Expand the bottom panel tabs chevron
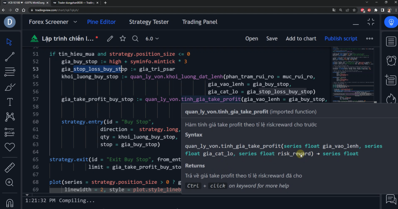 tap(75, 22)
